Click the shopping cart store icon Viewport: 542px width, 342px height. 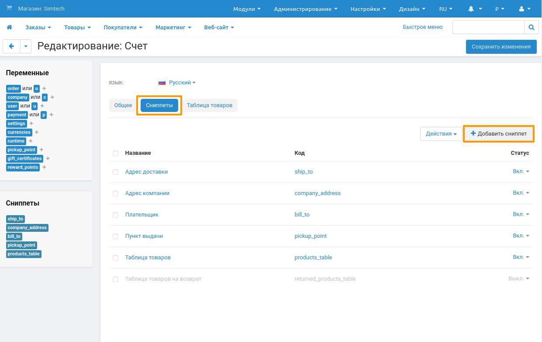9,9
